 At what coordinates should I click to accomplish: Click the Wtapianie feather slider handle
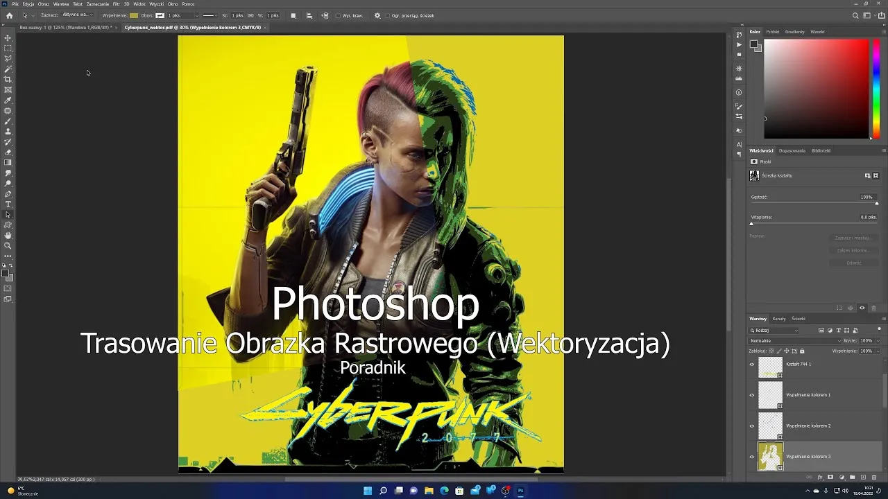pos(751,223)
